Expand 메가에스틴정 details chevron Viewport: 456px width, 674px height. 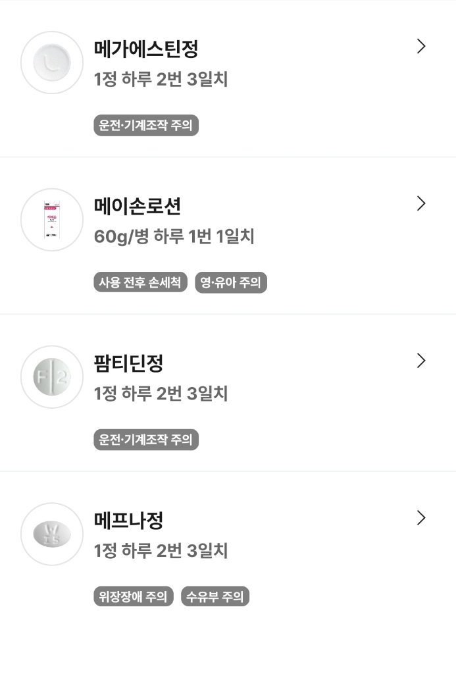(x=421, y=46)
